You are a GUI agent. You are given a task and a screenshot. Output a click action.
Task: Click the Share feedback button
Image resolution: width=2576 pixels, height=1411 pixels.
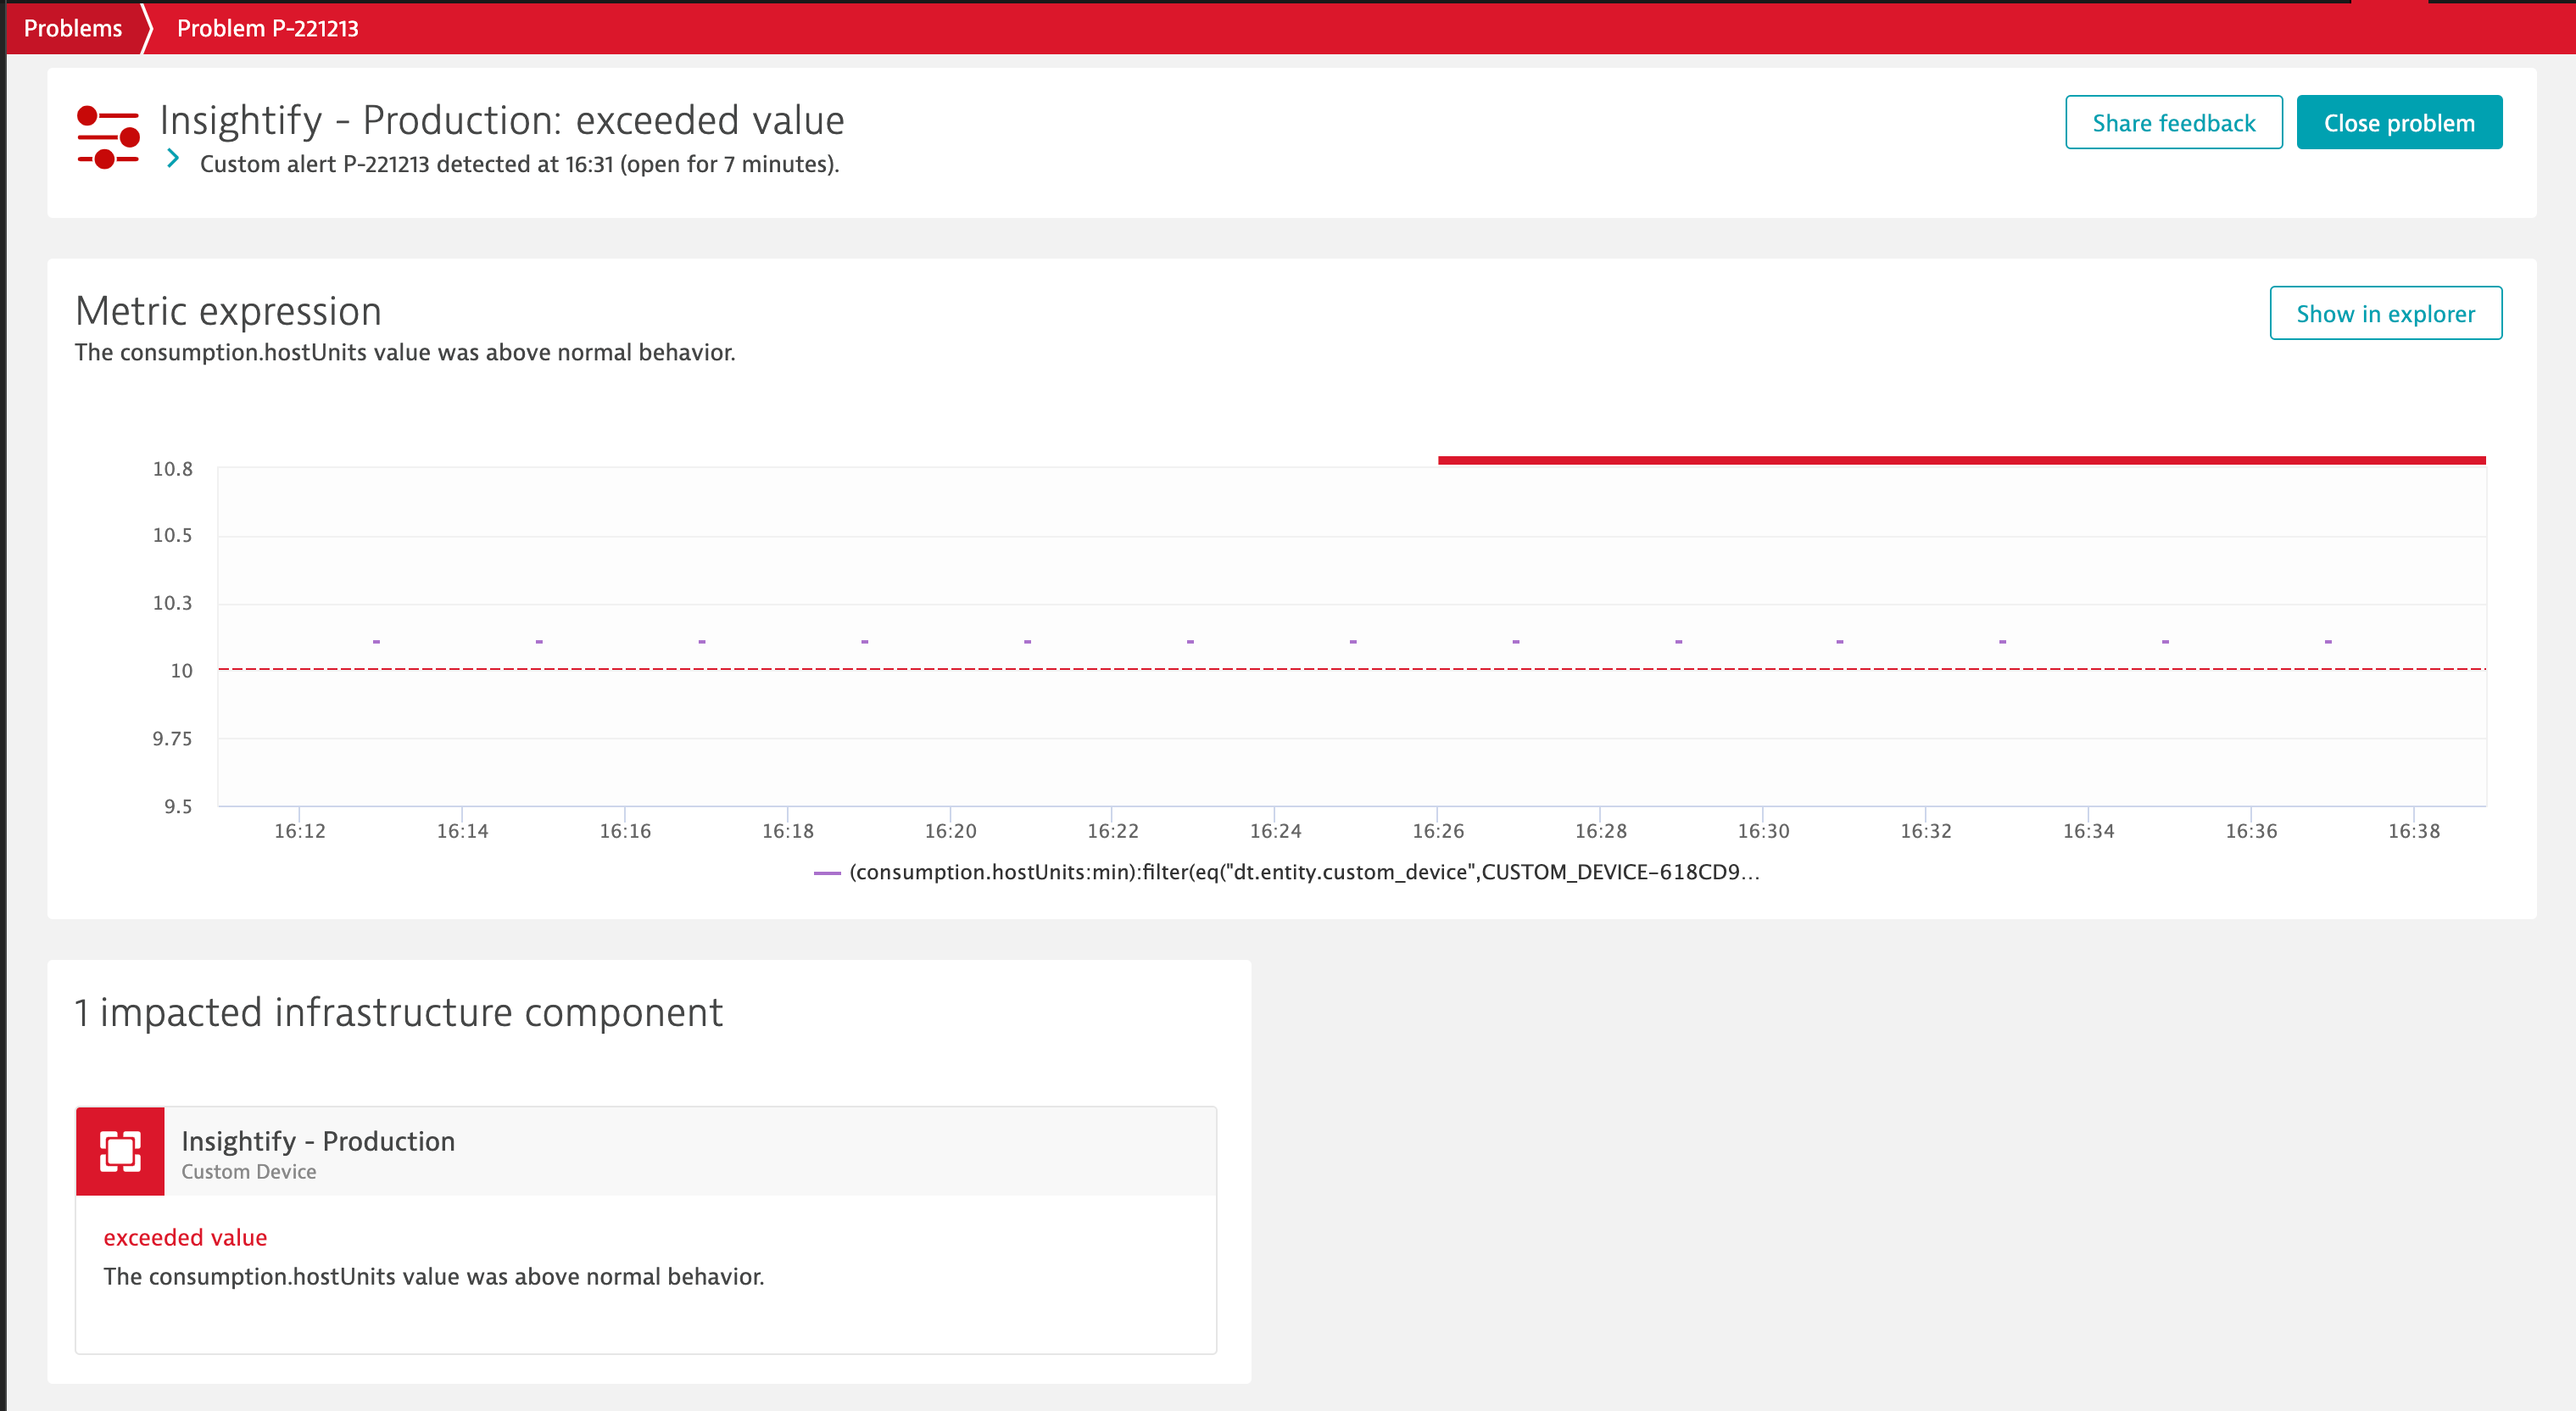(2173, 122)
